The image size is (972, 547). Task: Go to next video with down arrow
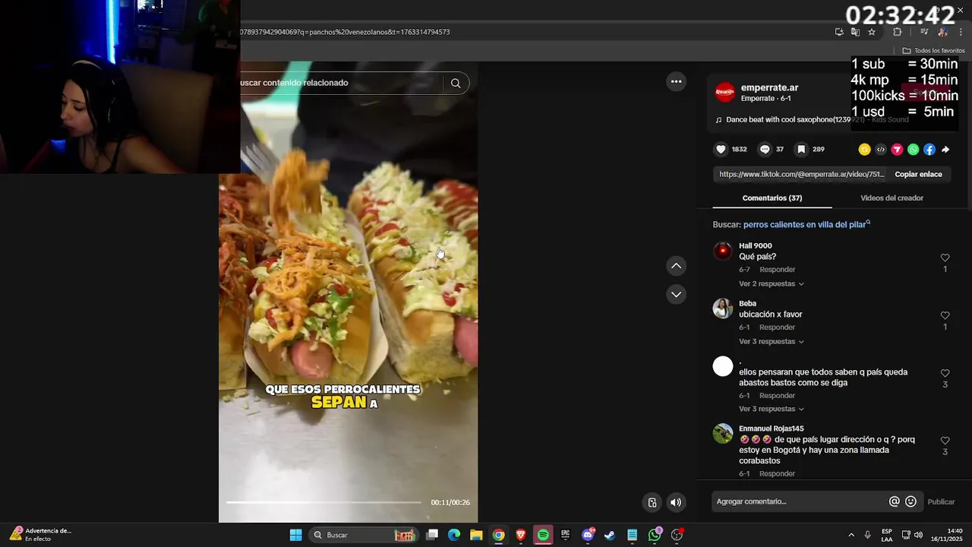[x=676, y=295]
